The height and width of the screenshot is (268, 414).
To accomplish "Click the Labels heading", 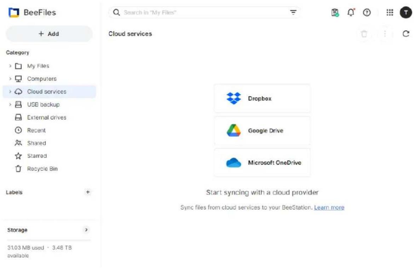I will pos(14,192).
